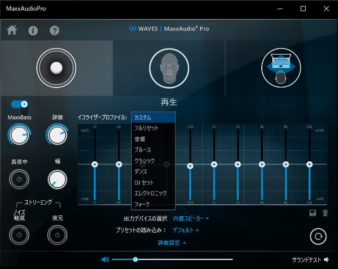Click the 詳細 (Details) knob
Screen dimensions: 338x269
pos(57,135)
